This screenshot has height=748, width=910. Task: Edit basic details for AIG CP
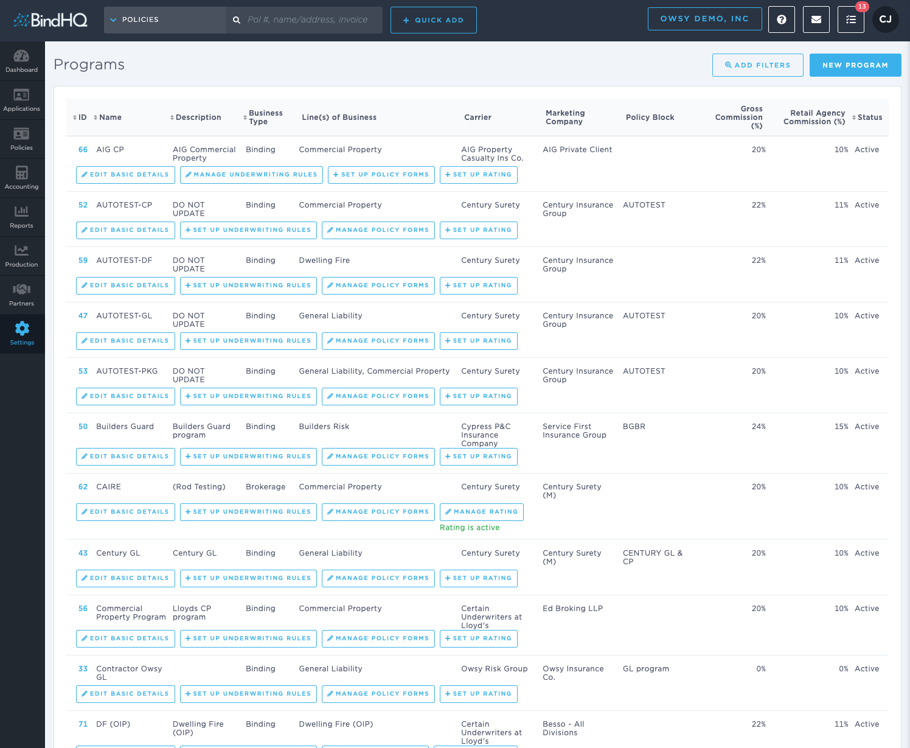(125, 175)
